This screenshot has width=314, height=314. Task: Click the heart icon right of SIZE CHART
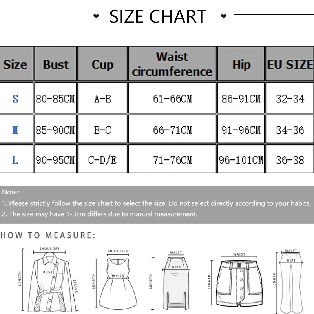(x=224, y=16)
